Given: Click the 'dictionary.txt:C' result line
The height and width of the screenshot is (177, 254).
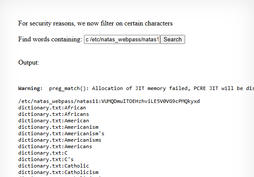Looking at the screenshot, I should (x=43, y=153).
